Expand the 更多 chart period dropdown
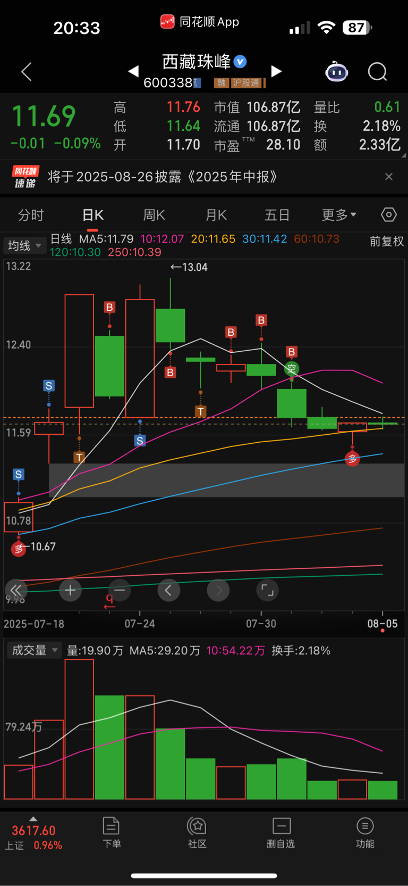 tap(339, 215)
